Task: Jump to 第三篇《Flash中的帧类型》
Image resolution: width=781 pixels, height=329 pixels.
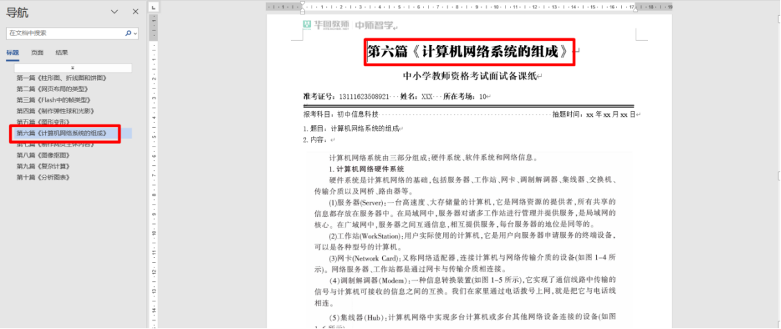Action: 53,100
